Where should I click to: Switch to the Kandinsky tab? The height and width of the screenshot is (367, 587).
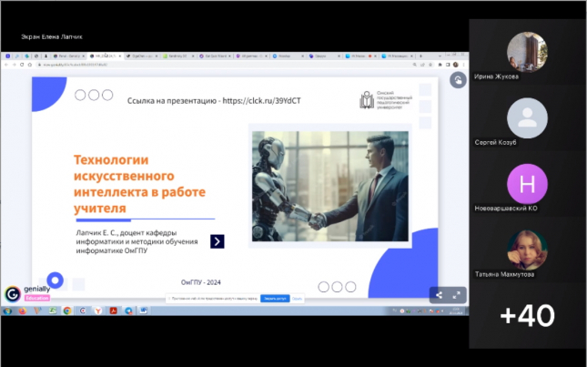(178, 56)
